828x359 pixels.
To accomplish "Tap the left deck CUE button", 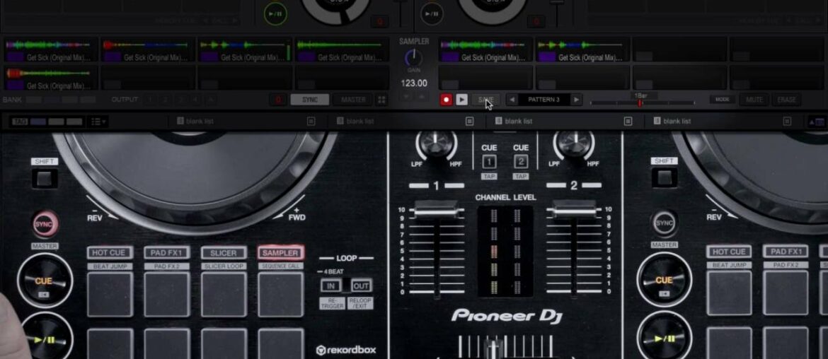I will click(x=45, y=281).
